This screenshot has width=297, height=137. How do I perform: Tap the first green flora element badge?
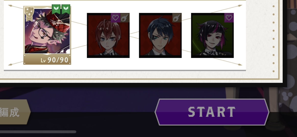coord(56,9)
